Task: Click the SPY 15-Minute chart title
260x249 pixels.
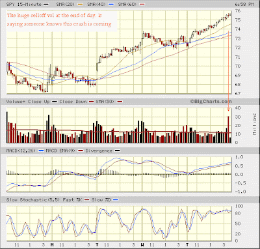Action: coord(24,4)
